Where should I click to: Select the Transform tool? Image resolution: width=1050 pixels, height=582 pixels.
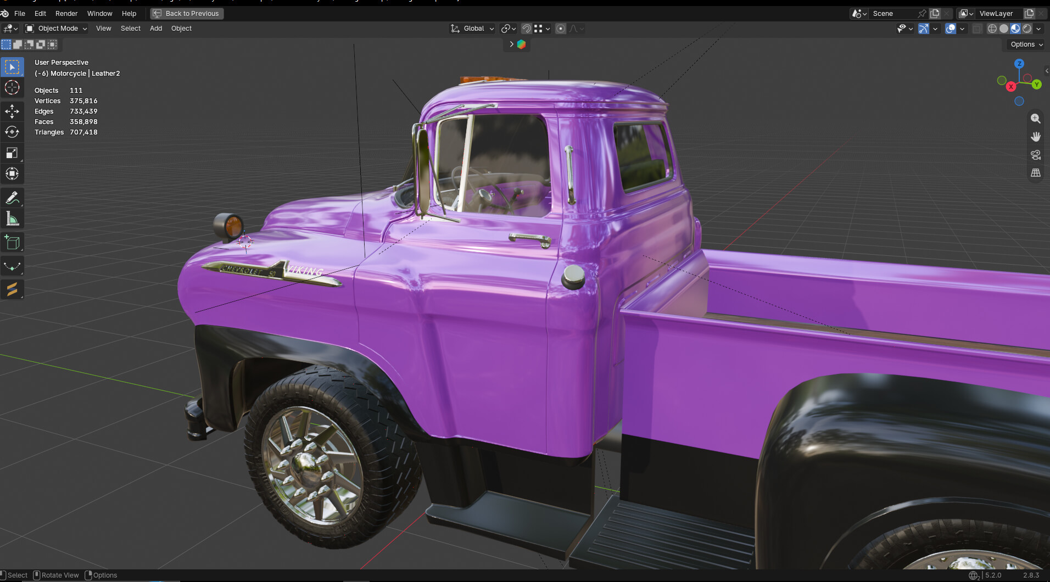point(12,174)
